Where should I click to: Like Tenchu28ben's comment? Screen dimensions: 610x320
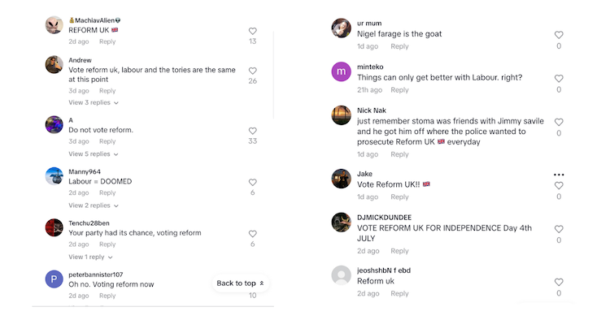tap(252, 234)
